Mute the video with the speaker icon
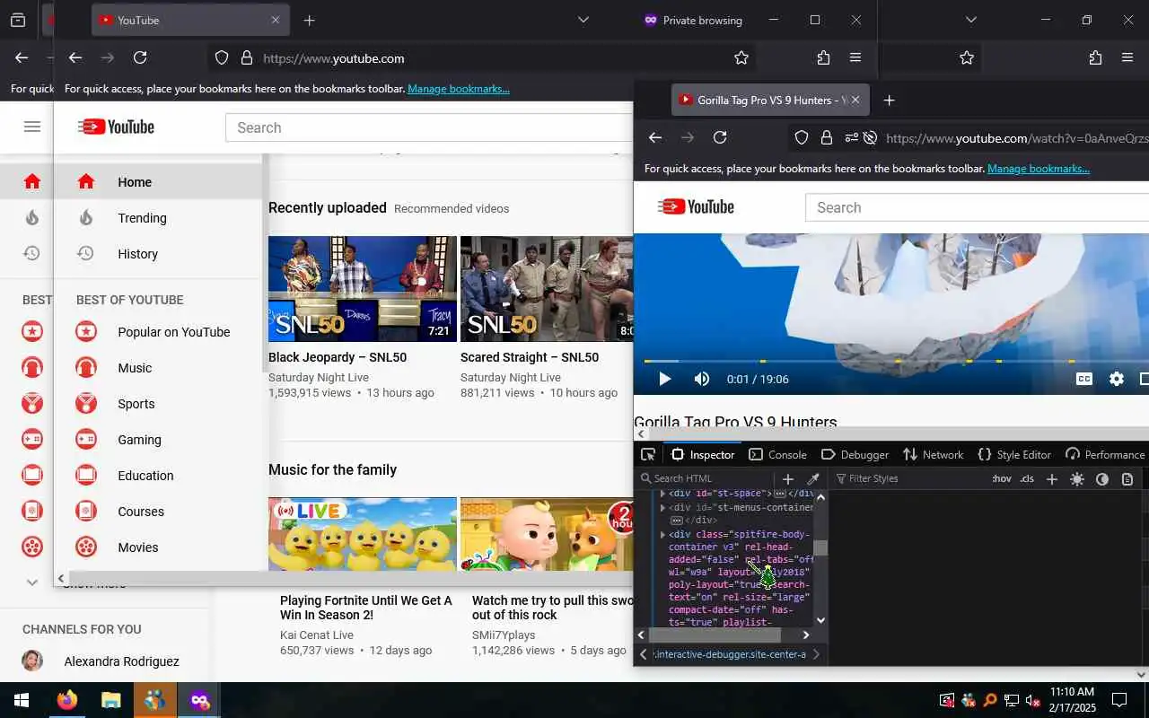The width and height of the screenshot is (1149, 718). coord(702,379)
